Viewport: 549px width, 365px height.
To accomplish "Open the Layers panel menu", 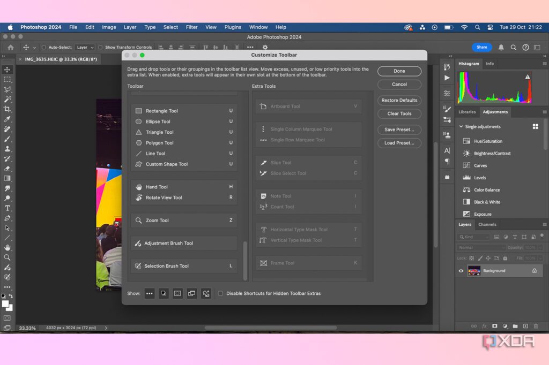I will [545, 224].
